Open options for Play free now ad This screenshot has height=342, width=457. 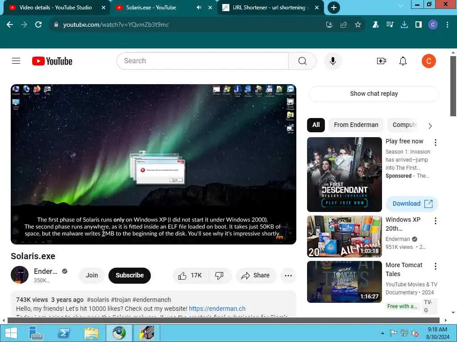click(x=436, y=142)
